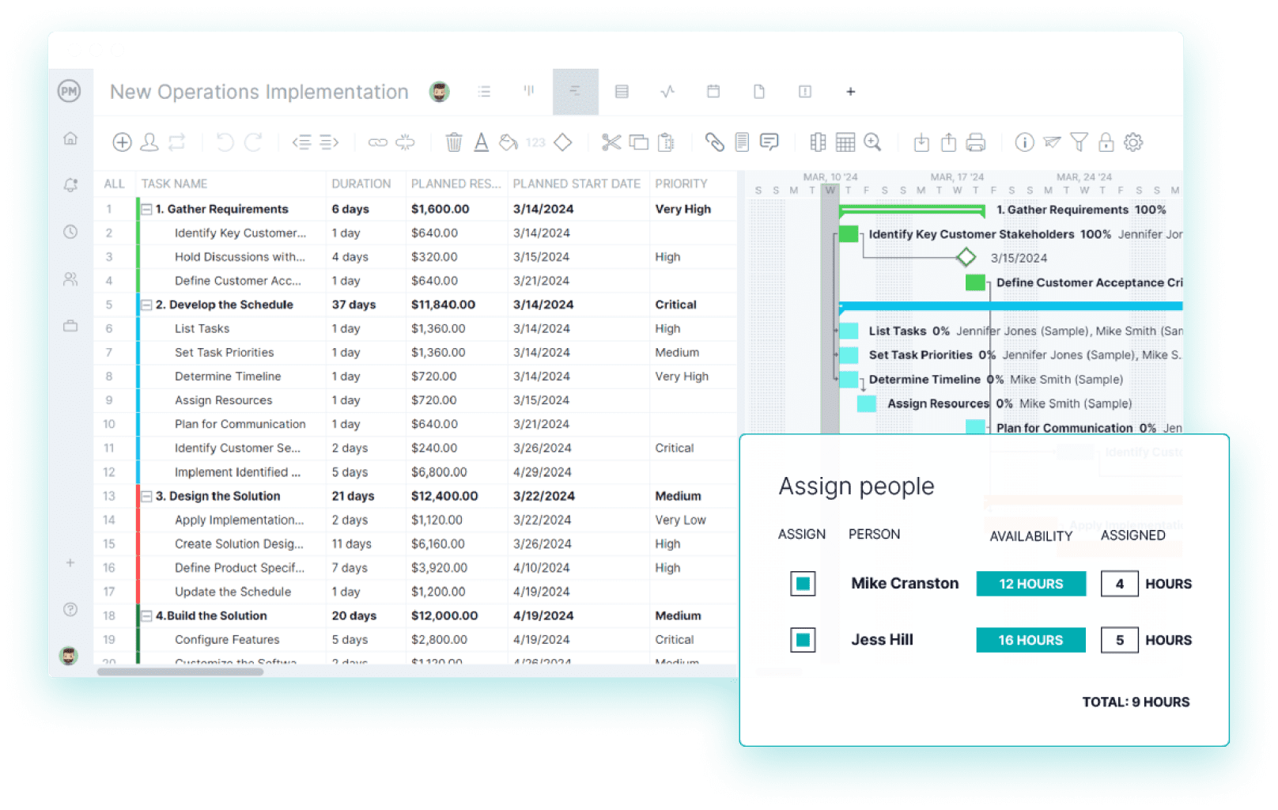Click the comment bubble icon
This screenshot has width=1278, height=810.
pos(769,142)
